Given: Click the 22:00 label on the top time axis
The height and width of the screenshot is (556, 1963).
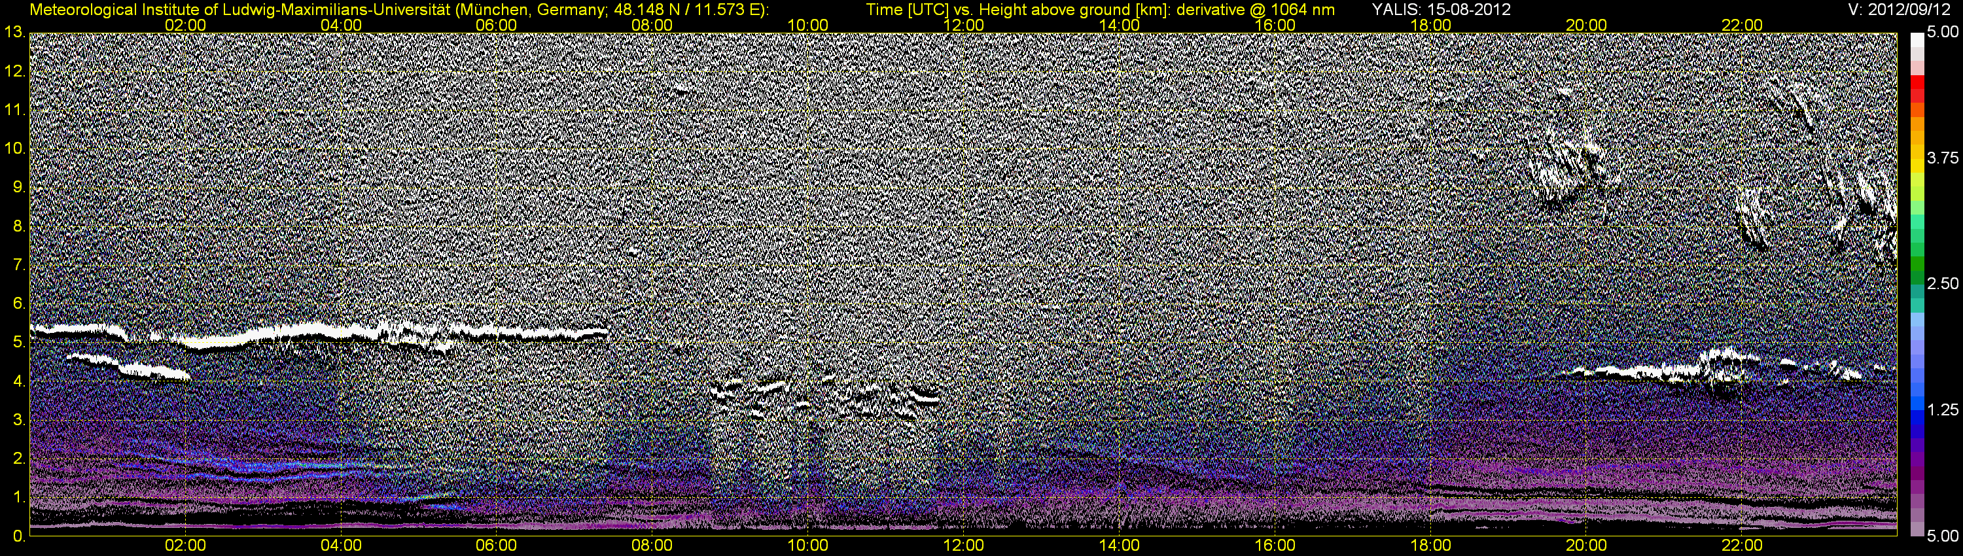Looking at the screenshot, I should click(x=1742, y=25).
